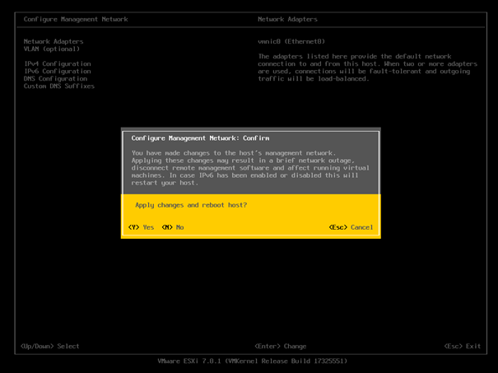This screenshot has height=373, width=498.
Task: Click the <Up/Down> Select hint
Action: tap(51, 346)
